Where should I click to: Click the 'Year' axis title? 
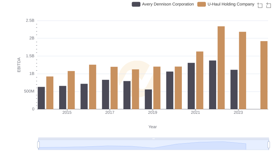click(x=153, y=127)
